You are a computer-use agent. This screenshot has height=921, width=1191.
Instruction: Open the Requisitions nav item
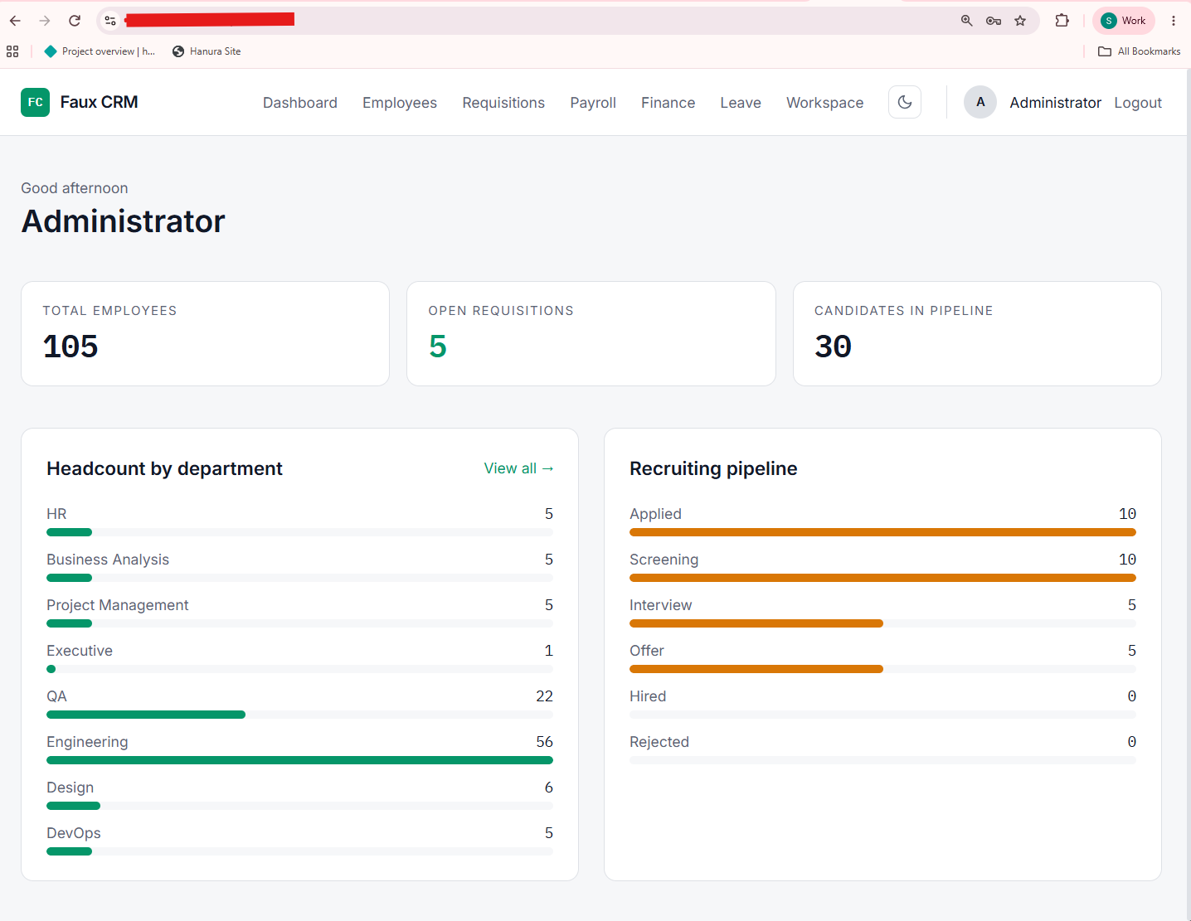click(x=503, y=103)
